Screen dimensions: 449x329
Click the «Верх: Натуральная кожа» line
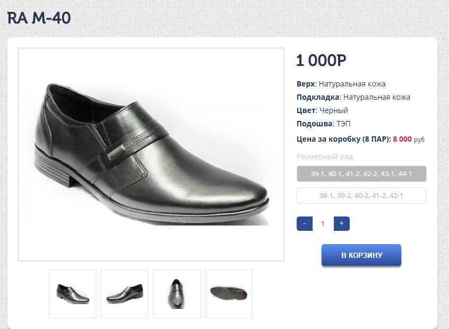[341, 84]
